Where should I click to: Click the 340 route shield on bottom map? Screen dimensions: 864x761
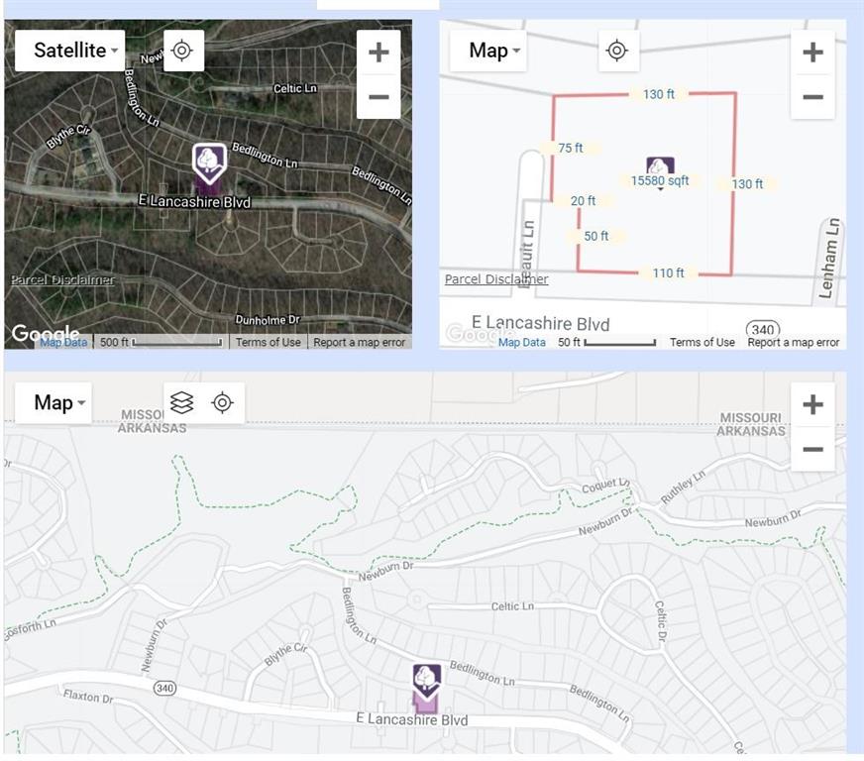pyautogui.click(x=164, y=688)
